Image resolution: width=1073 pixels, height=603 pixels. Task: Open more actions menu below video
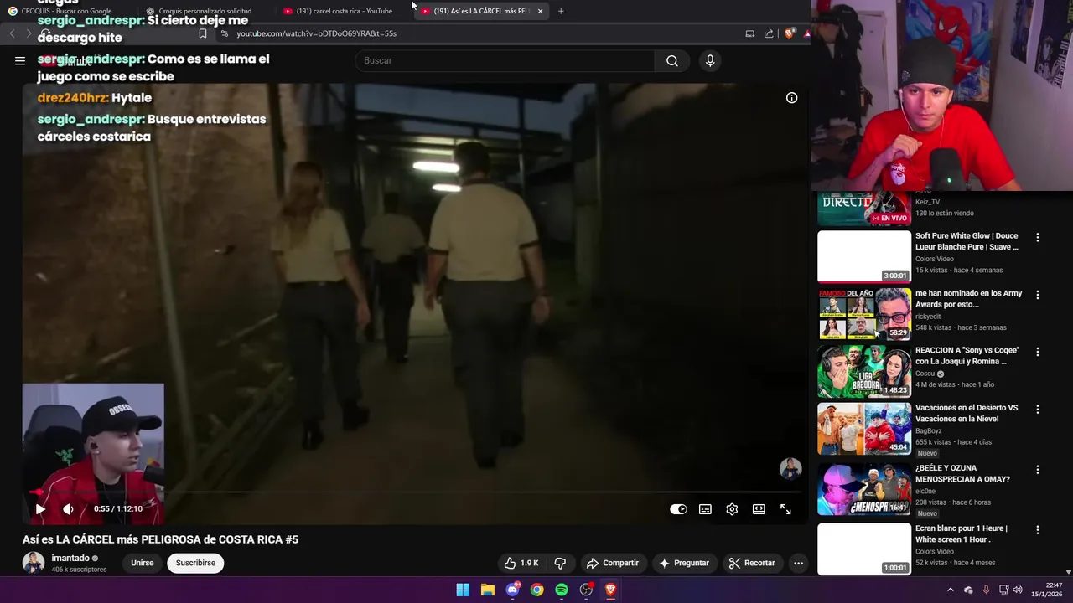tap(798, 563)
